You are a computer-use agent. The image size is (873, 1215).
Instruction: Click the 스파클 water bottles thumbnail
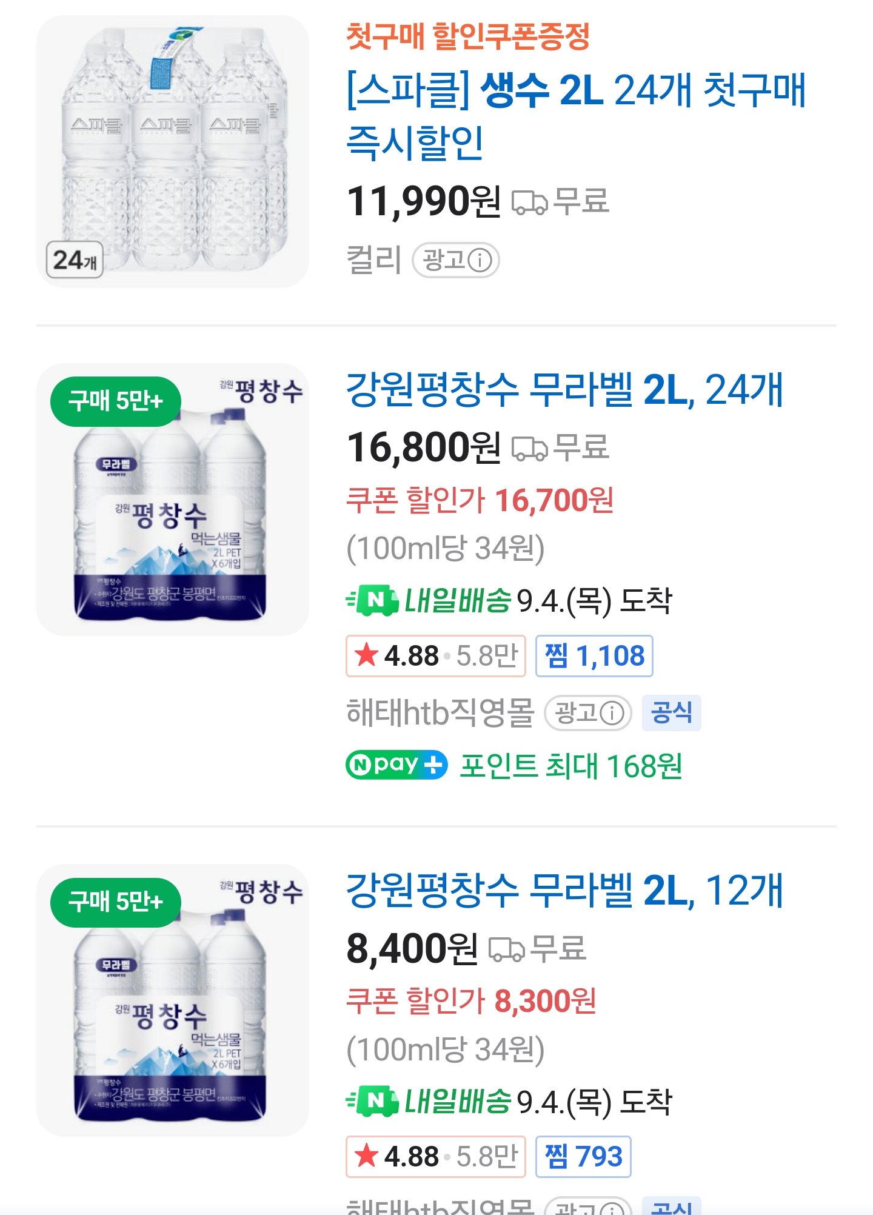point(173,152)
